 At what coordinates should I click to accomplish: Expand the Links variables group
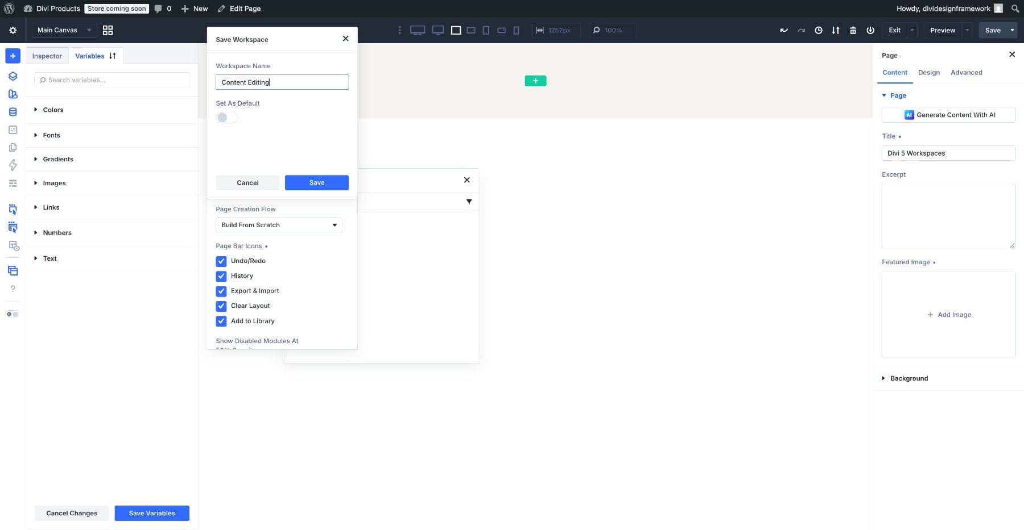112,207
